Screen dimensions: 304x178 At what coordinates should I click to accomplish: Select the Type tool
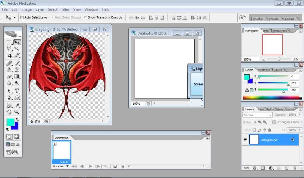click(17, 91)
